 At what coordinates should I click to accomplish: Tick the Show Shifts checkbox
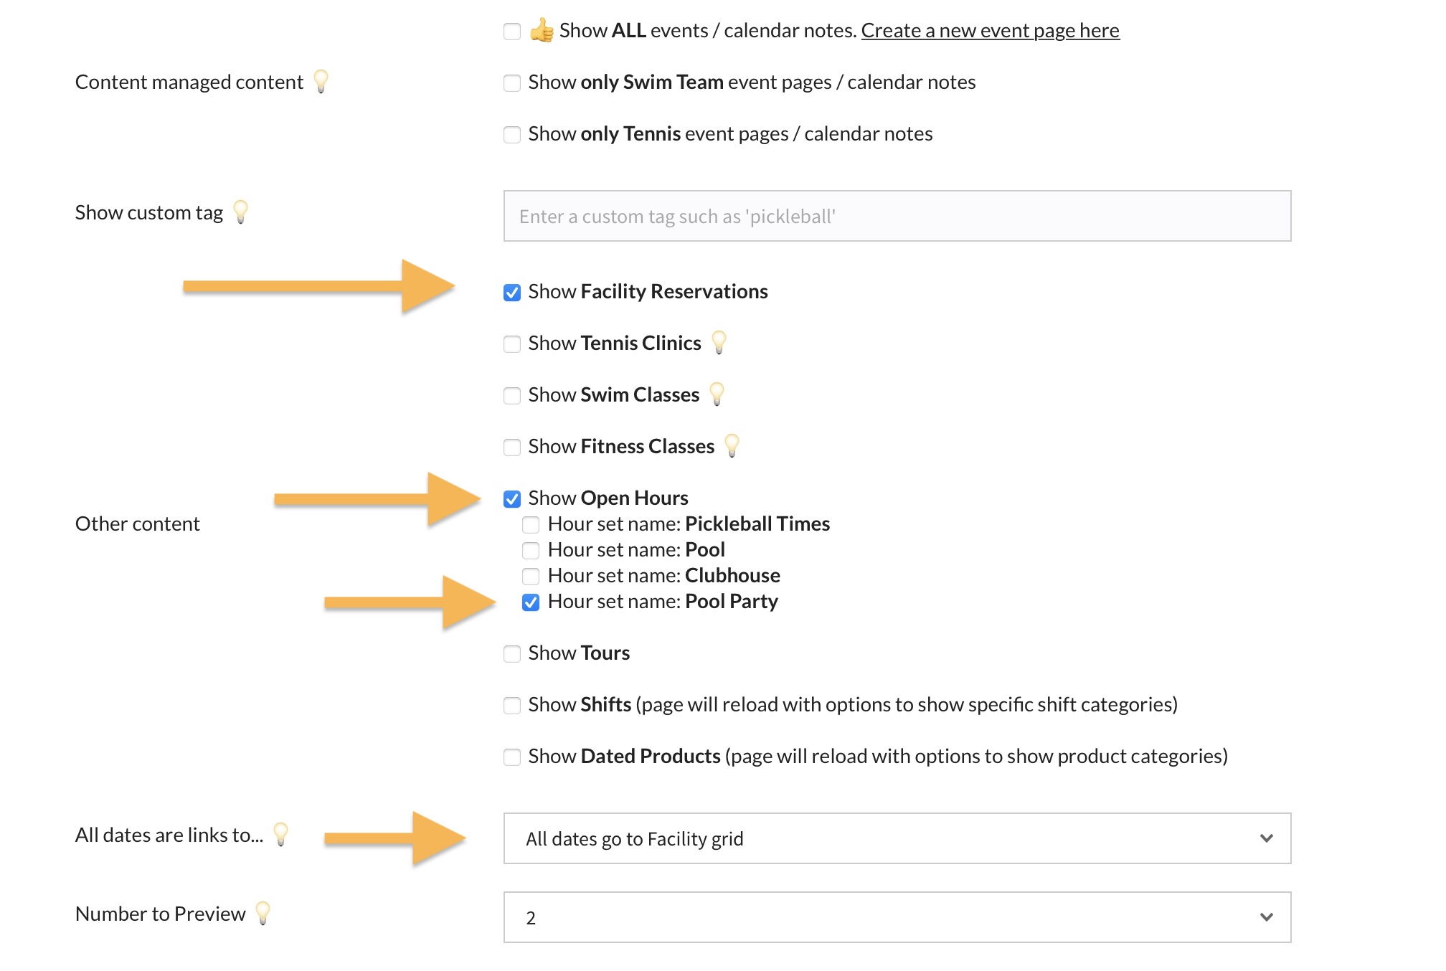pos(512,706)
